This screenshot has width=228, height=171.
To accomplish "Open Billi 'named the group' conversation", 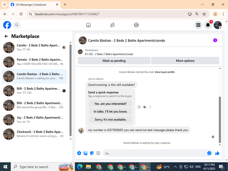I will [x=34, y=105].
